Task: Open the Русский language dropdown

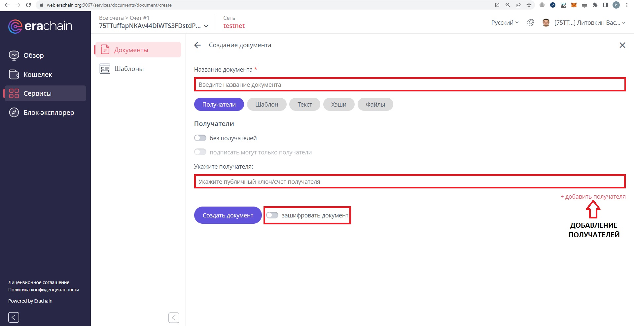Action: pyautogui.click(x=505, y=22)
